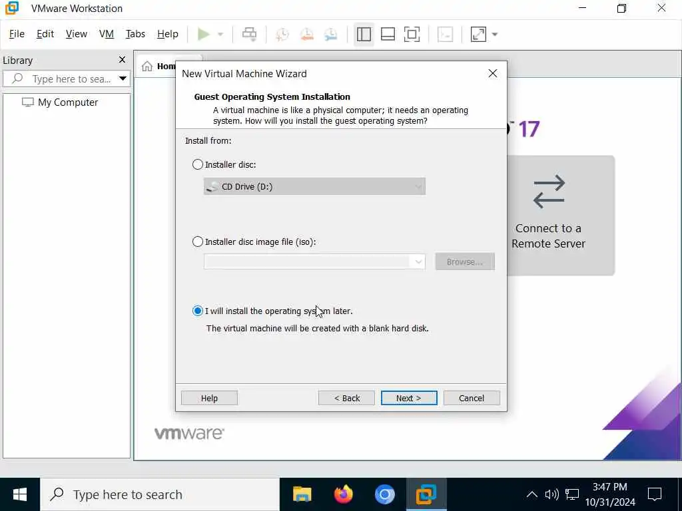Viewport: 682px width, 511px height.
Task: Open the stretch display dropdown arrow
Action: 495,35
